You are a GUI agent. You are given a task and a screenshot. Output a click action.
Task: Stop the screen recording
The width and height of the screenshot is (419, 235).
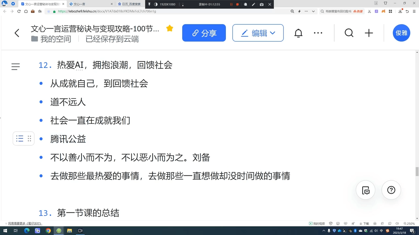(237, 4)
